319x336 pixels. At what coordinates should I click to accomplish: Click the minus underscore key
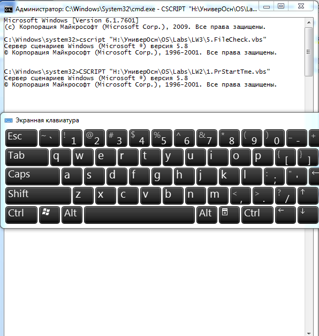pyautogui.click(x=297, y=138)
